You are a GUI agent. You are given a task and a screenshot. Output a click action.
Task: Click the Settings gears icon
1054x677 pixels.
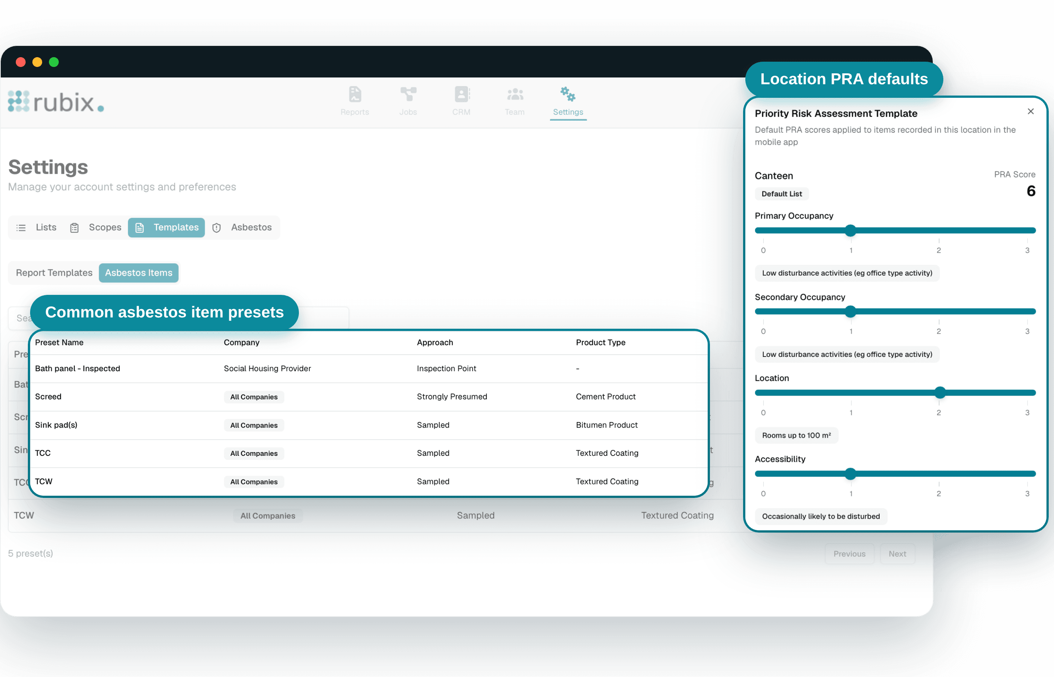coord(568,94)
